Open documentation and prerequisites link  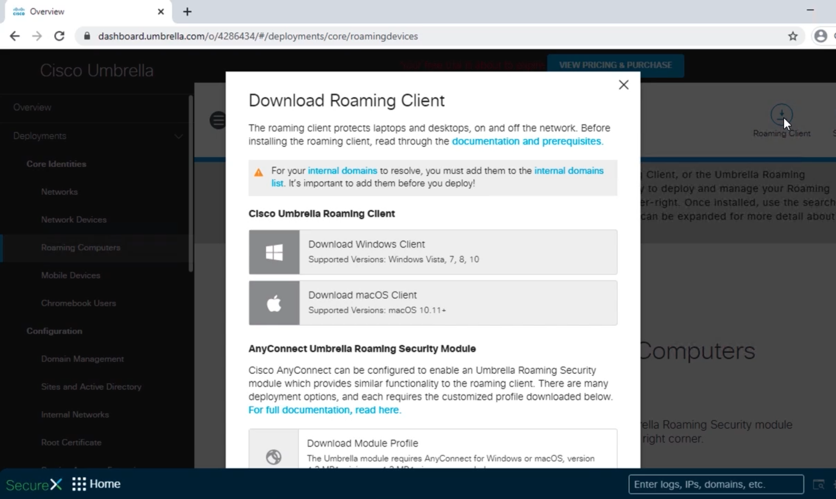coord(528,141)
